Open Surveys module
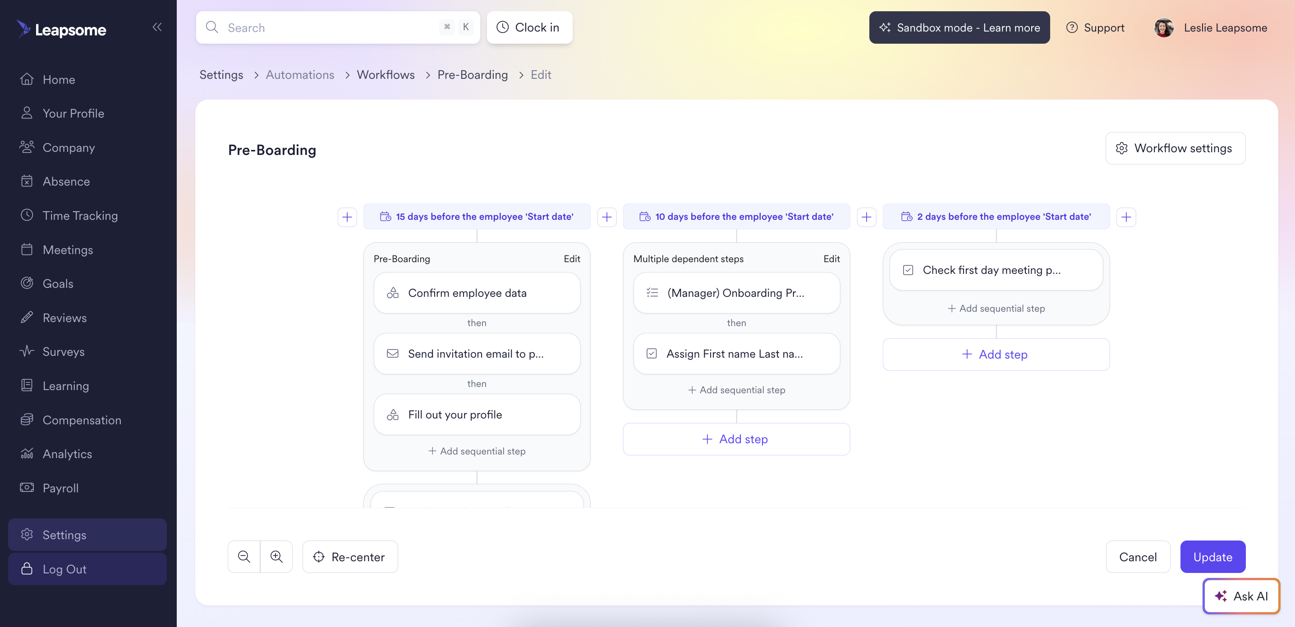The height and width of the screenshot is (627, 1295). tap(87, 351)
